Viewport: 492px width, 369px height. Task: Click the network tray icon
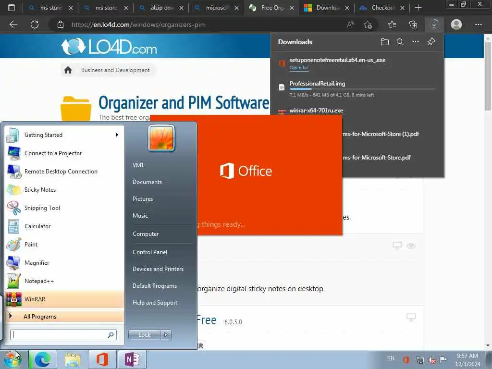(420, 360)
